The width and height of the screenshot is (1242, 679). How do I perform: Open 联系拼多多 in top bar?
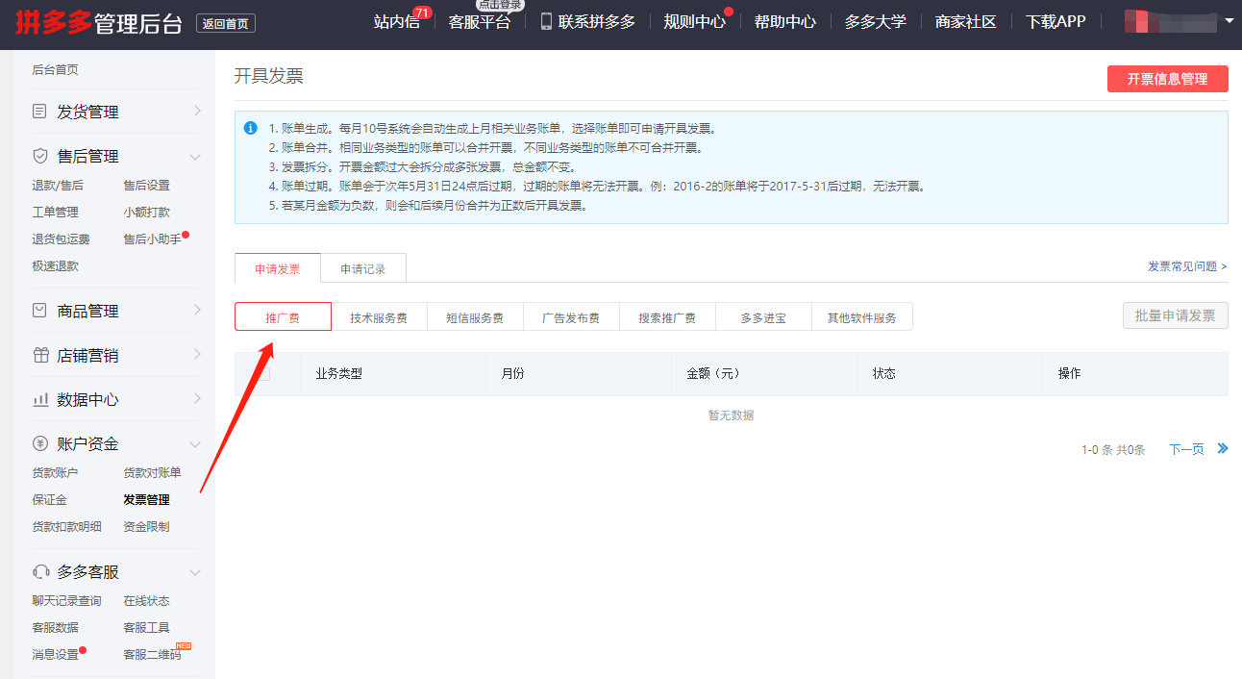point(597,21)
